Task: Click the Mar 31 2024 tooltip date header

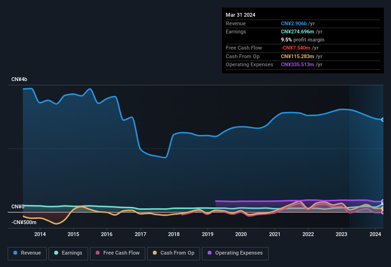Action: [241, 15]
